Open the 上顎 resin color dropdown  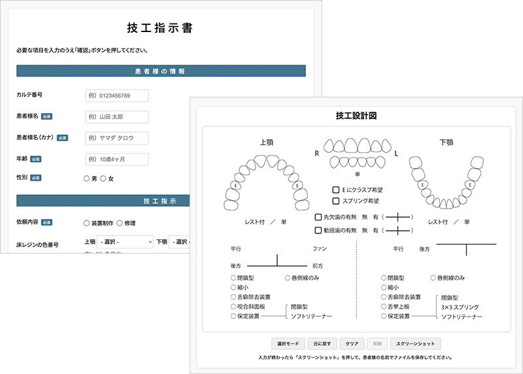coord(124,242)
